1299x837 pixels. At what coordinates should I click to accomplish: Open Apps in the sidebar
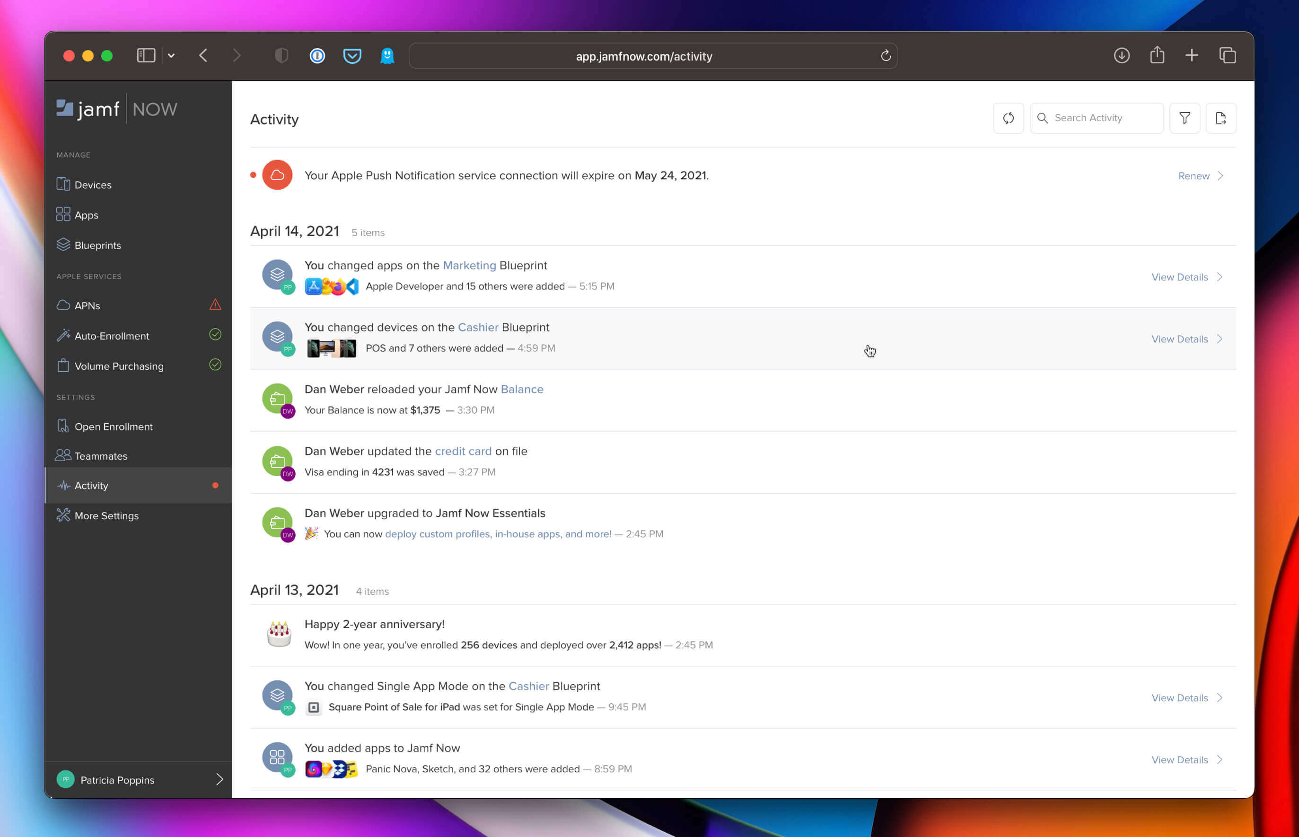coord(138,215)
